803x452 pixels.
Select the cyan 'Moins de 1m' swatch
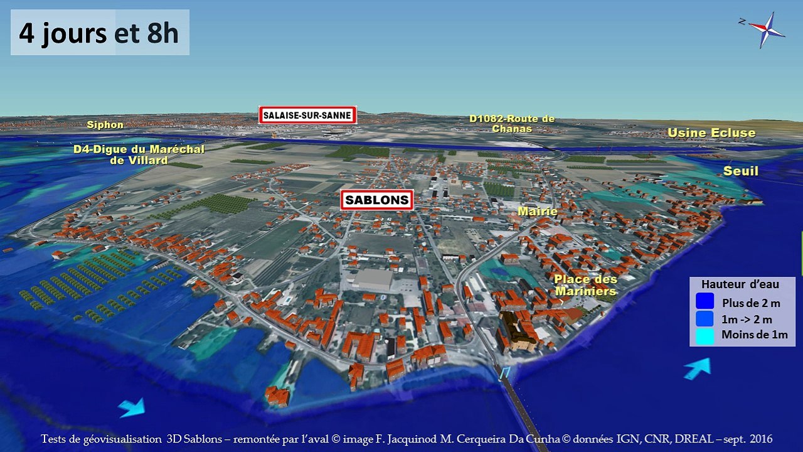(x=705, y=335)
